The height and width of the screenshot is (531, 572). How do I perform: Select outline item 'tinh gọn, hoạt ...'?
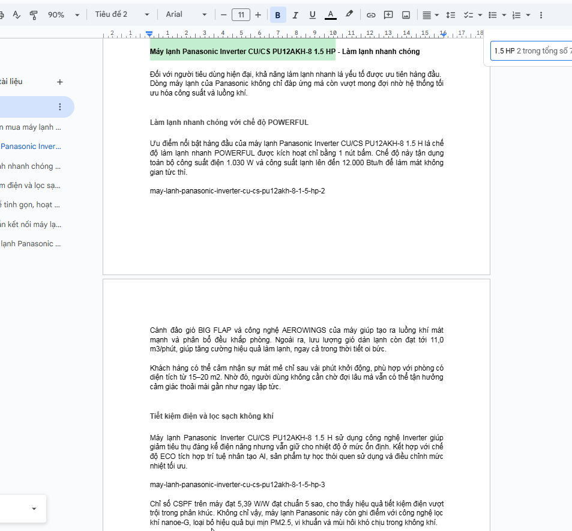tap(31, 204)
